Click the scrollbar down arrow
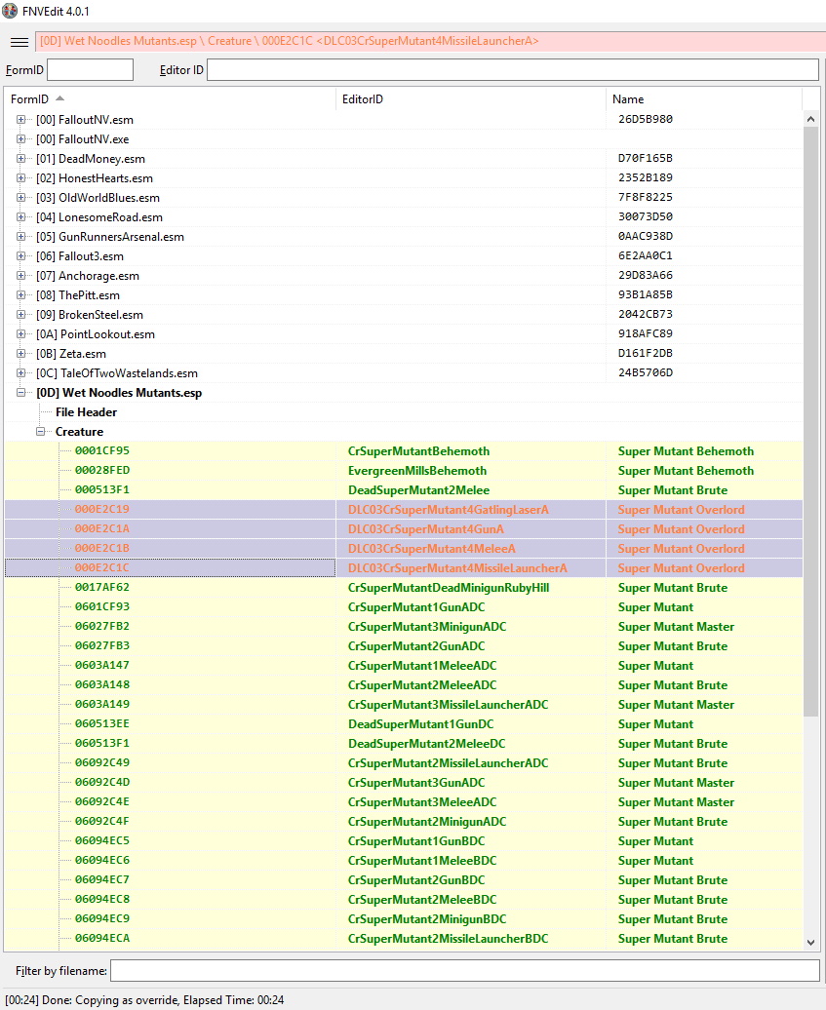Image resolution: width=826 pixels, height=1010 pixels. (810, 943)
